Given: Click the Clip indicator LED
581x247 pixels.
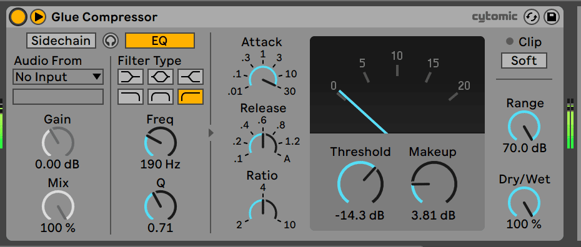Looking at the screenshot, I should tap(510, 42).
